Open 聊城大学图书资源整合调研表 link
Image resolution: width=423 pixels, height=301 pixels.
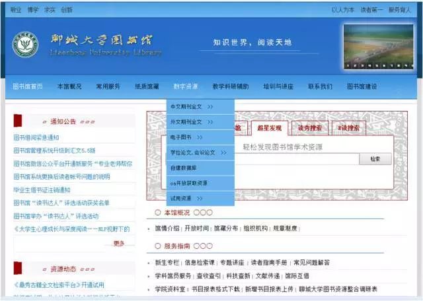pyautogui.click(x=338, y=289)
